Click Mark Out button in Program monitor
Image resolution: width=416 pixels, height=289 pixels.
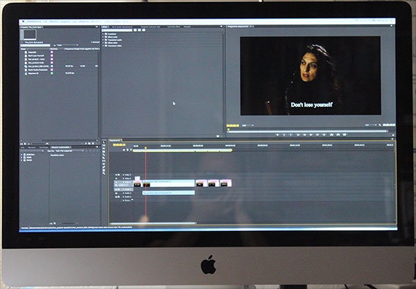291,134
